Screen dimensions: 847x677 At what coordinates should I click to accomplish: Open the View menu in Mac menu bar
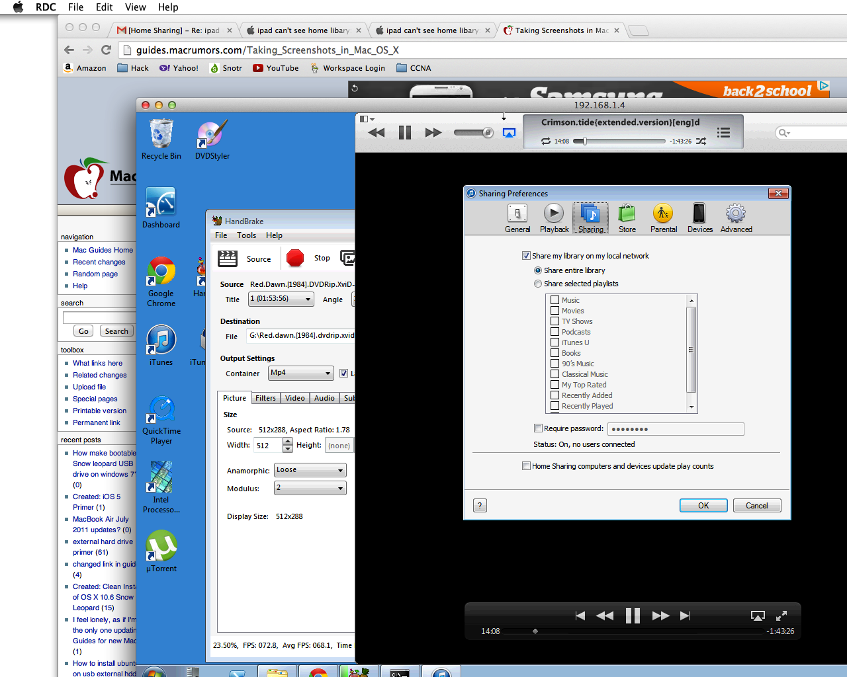[x=136, y=7]
